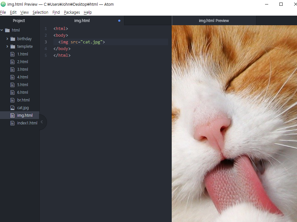Click the file icon beside br.html

pos(12,100)
